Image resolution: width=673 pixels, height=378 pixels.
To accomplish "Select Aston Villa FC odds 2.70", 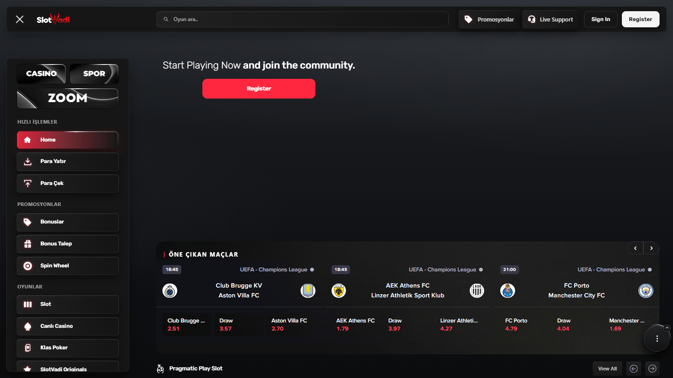I will point(291,325).
